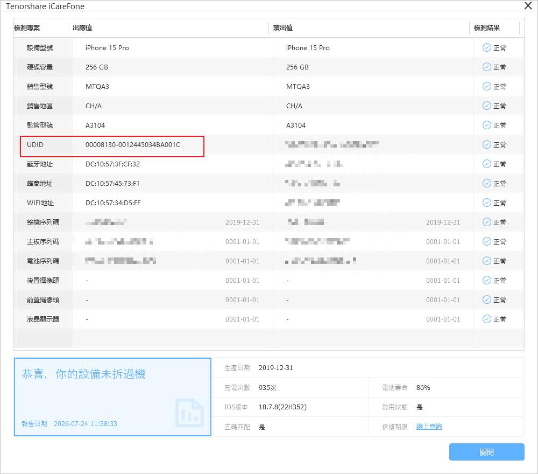The height and width of the screenshot is (474, 538).
Task: Click the 啟用狀態 value 是
Action: click(420, 407)
